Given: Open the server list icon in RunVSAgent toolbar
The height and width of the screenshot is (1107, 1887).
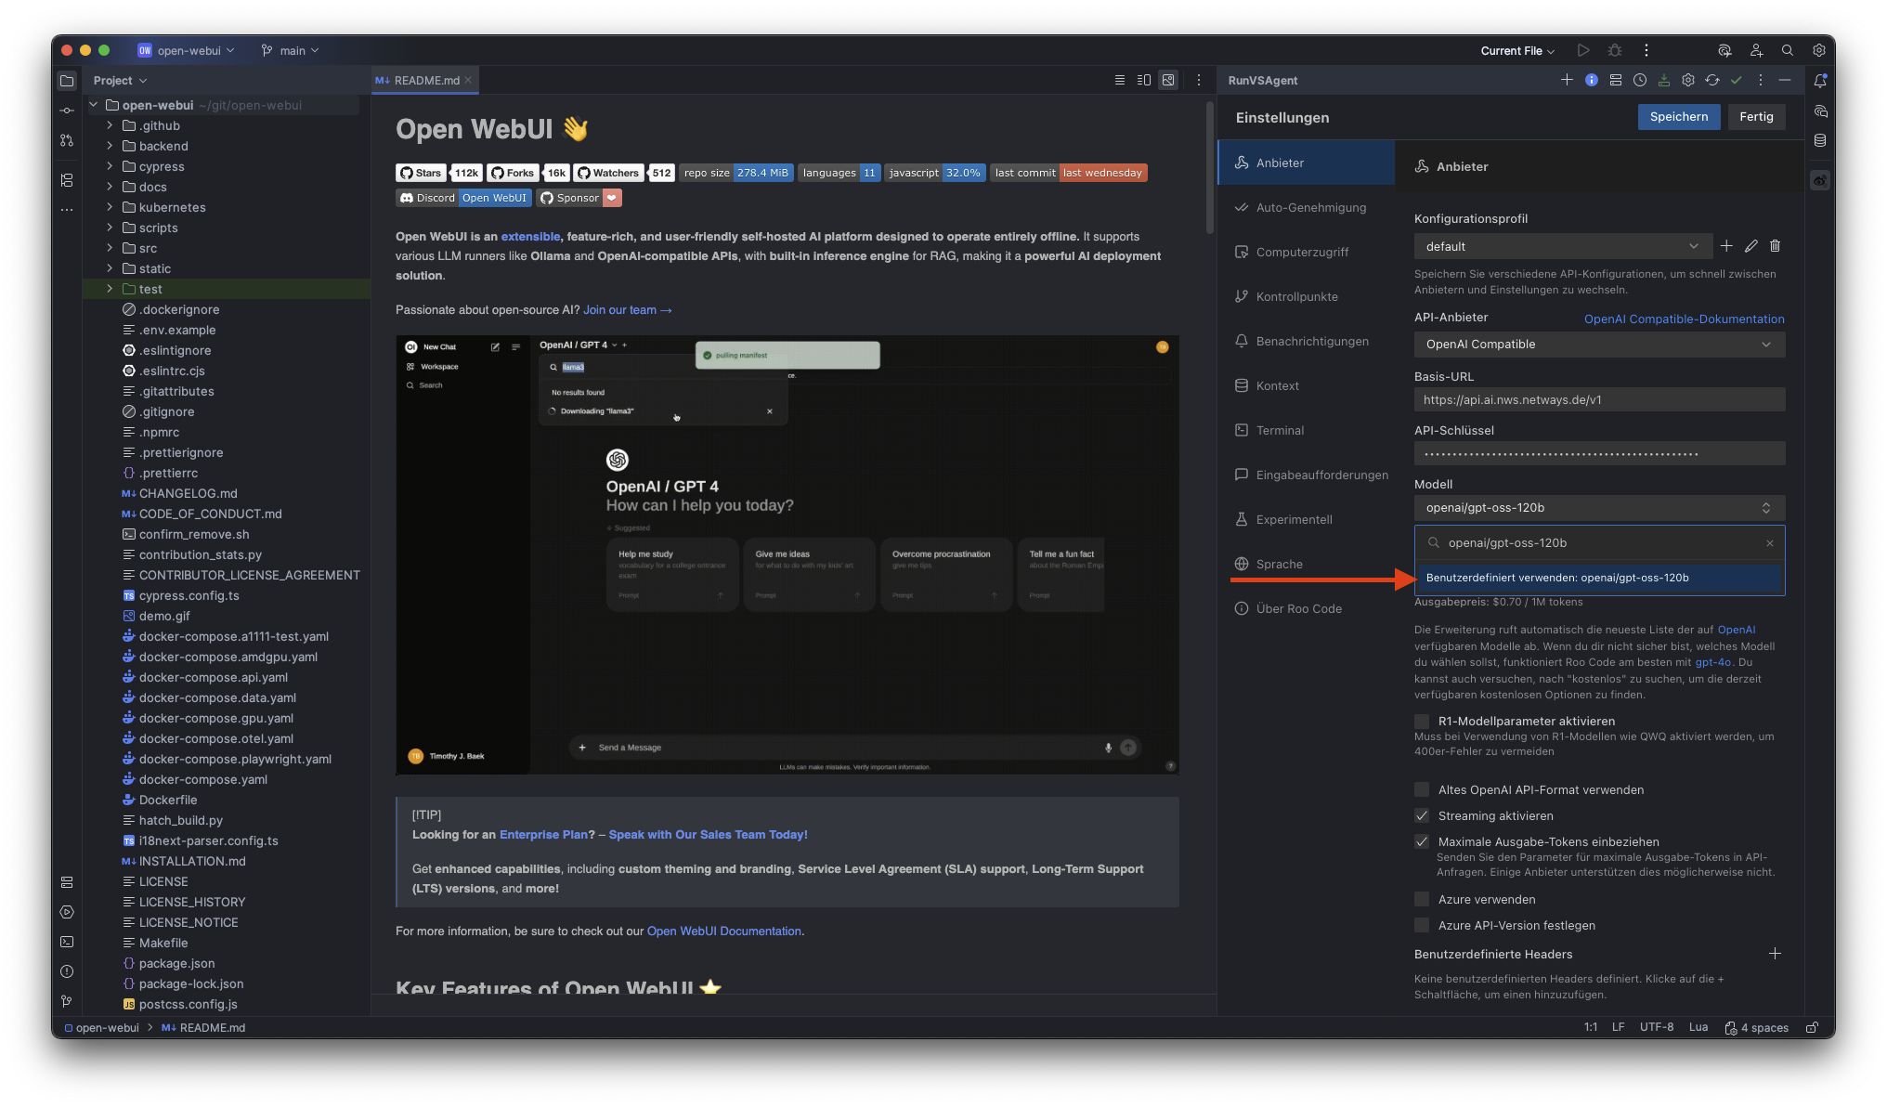Looking at the screenshot, I should pos(1615,80).
